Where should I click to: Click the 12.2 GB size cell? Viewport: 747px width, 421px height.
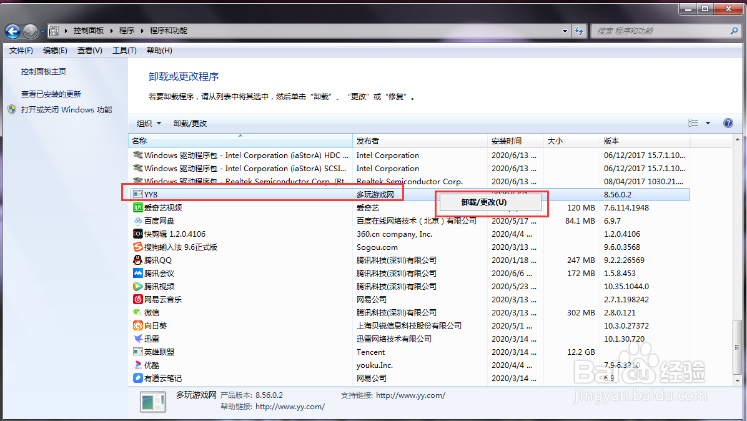tap(581, 352)
